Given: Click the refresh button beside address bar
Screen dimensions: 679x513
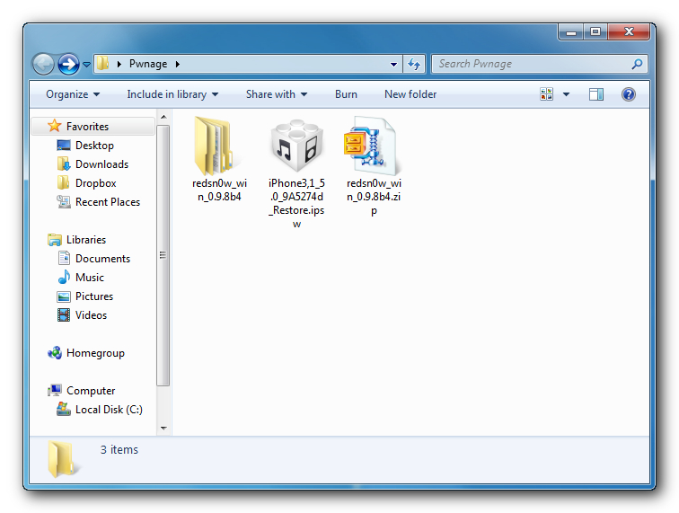Looking at the screenshot, I should [414, 64].
